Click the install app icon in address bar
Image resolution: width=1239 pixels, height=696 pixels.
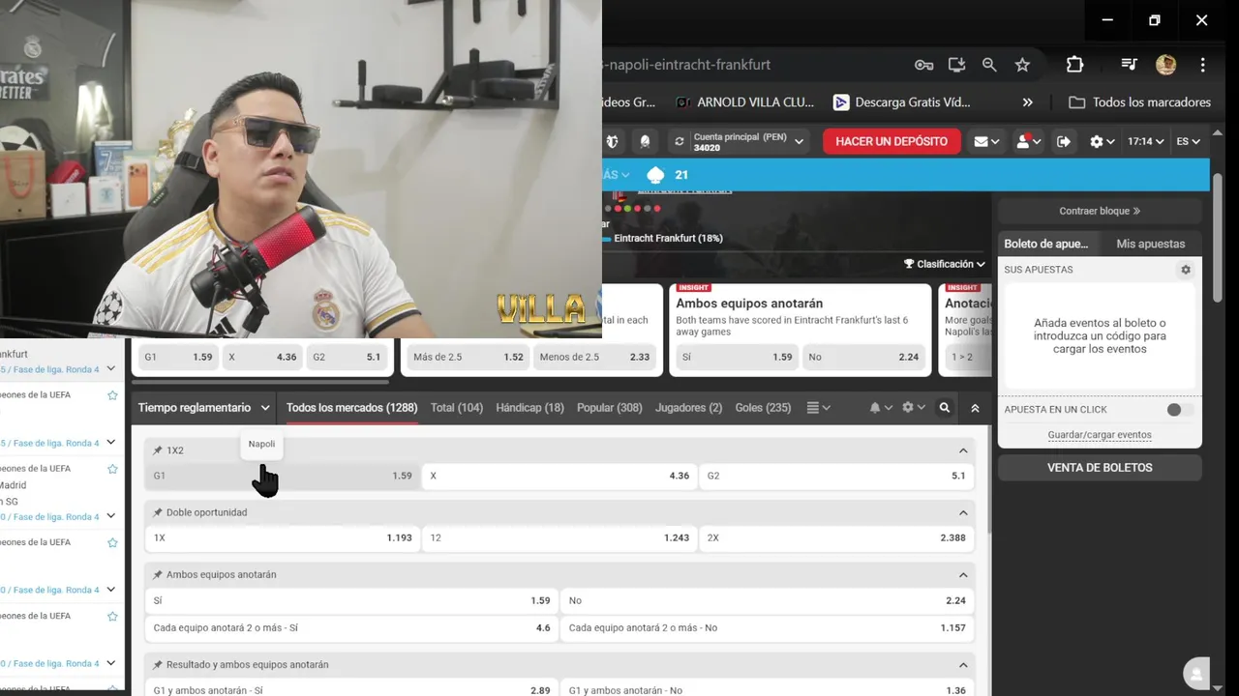click(956, 65)
